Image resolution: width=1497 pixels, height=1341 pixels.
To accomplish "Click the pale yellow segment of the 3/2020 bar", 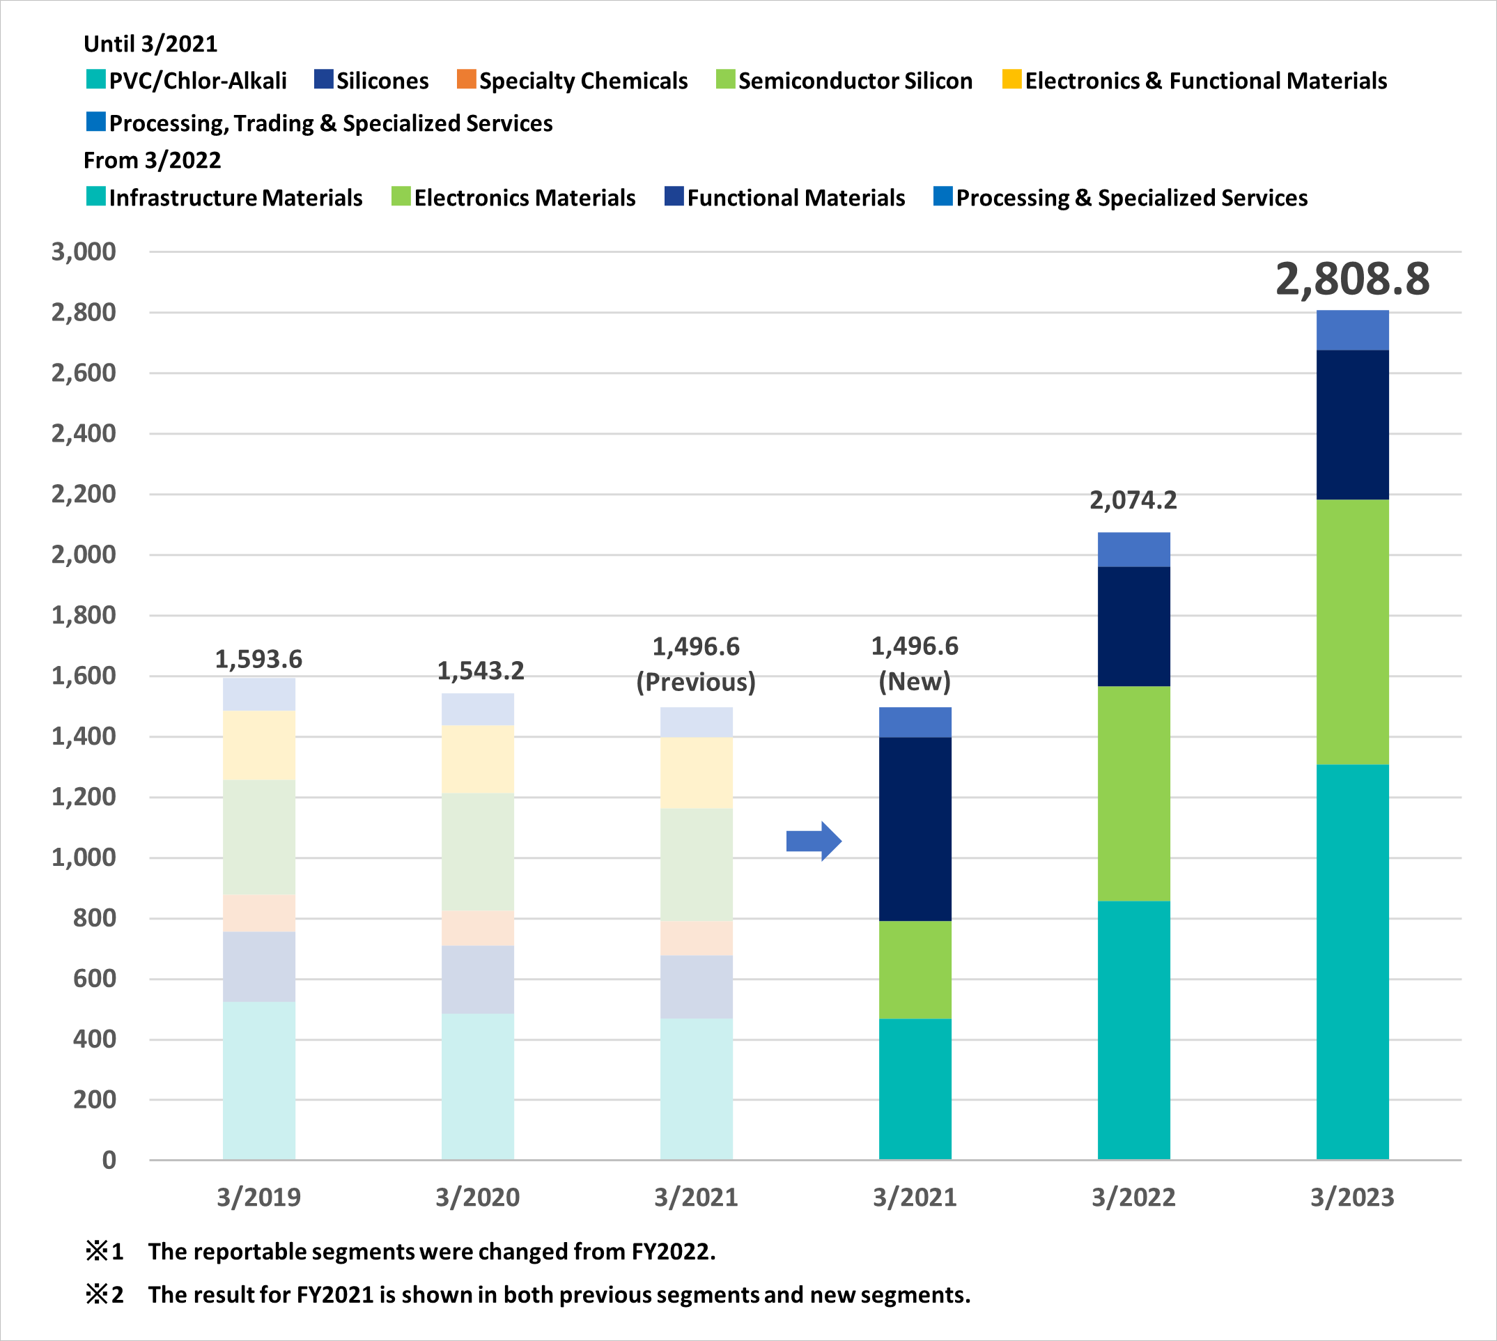I will tap(478, 759).
